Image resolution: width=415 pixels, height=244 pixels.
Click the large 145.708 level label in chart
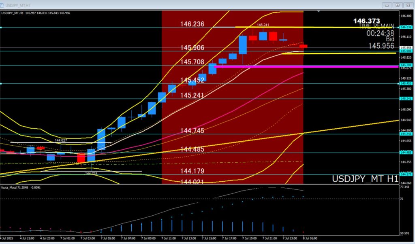tap(193, 62)
